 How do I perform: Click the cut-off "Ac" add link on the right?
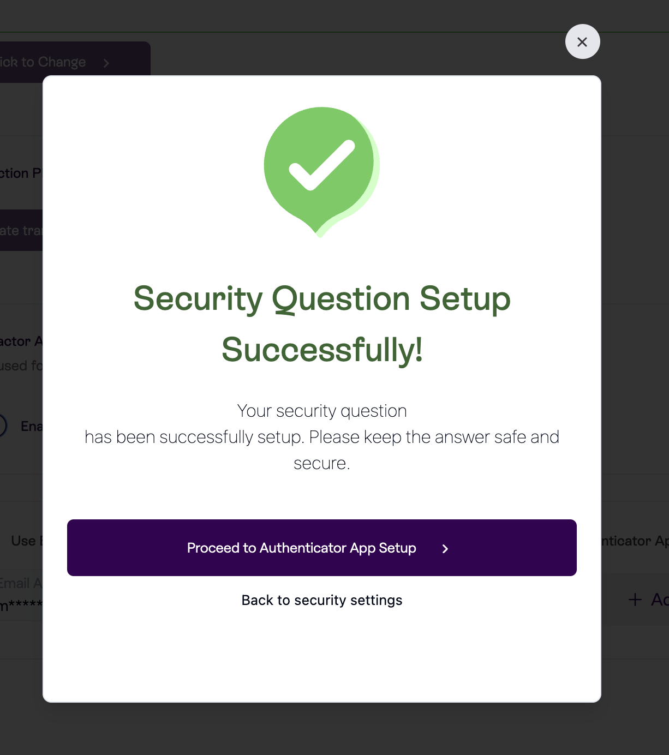(659, 600)
